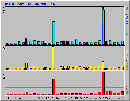
Task: Click the 1020 visits scale label
Action: (x=4, y=49)
